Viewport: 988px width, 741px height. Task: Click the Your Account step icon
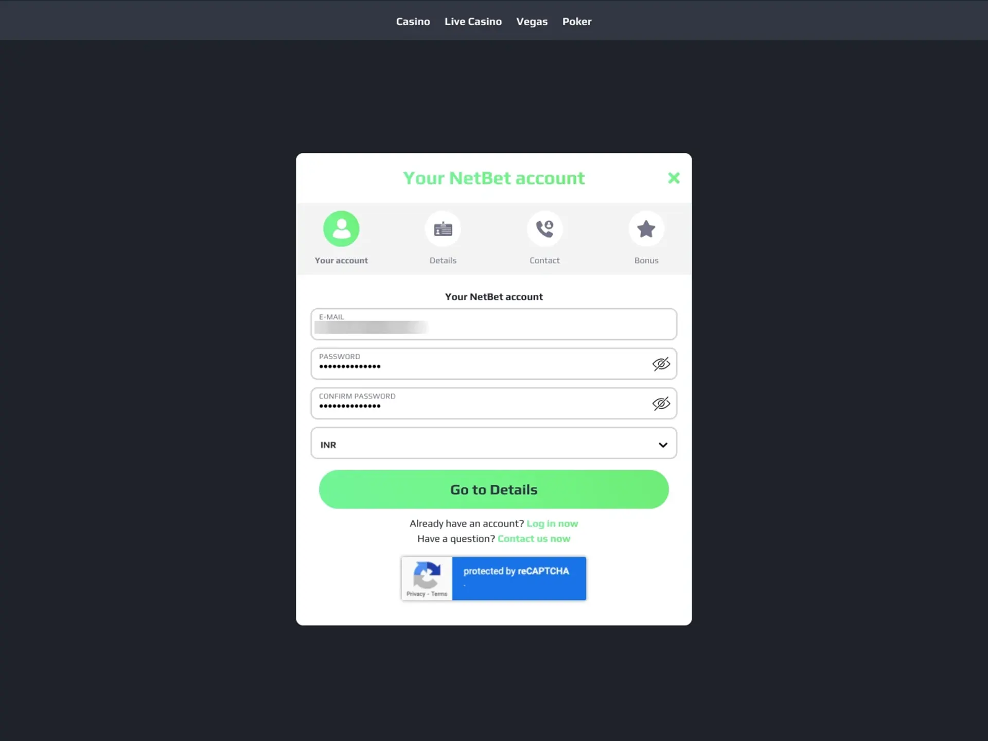pyautogui.click(x=341, y=228)
